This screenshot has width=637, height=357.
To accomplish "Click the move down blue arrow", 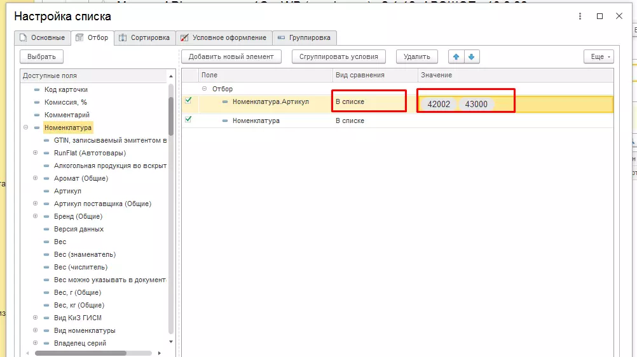I will 471,56.
